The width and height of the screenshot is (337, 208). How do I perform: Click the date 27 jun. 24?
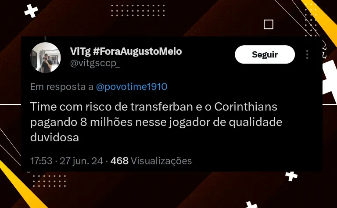coord(81,161)
